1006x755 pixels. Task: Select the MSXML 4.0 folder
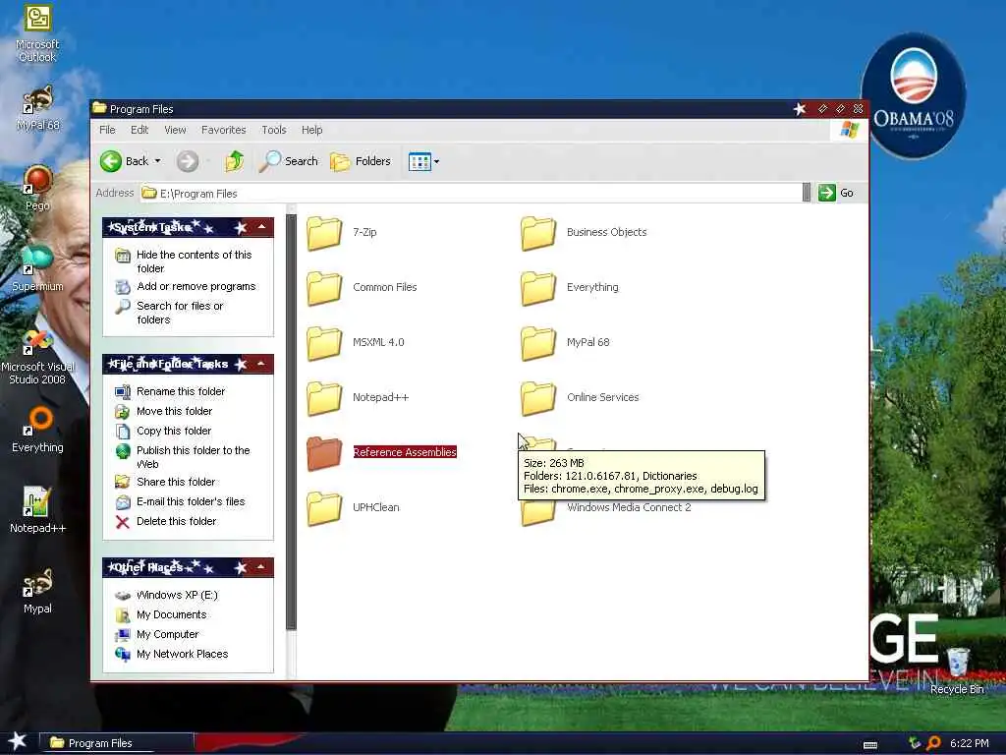(356, 343)
